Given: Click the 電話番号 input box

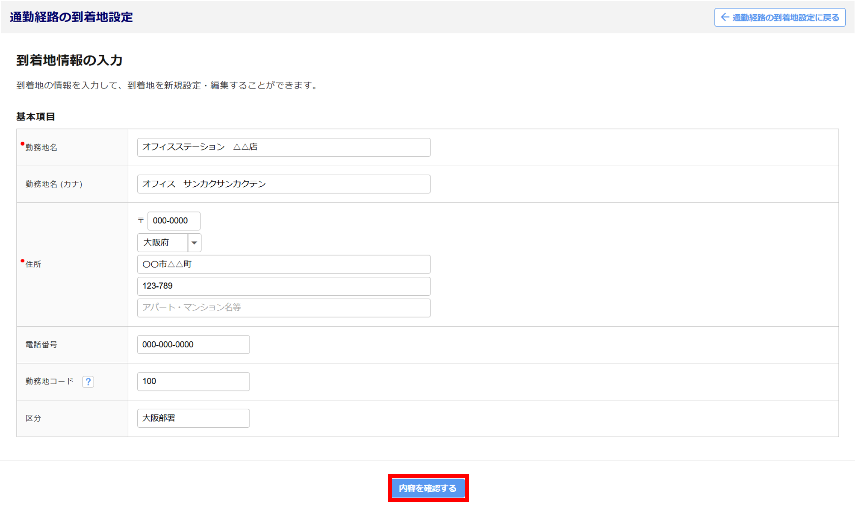Looking at the screenshot, I should click(193, 345).
